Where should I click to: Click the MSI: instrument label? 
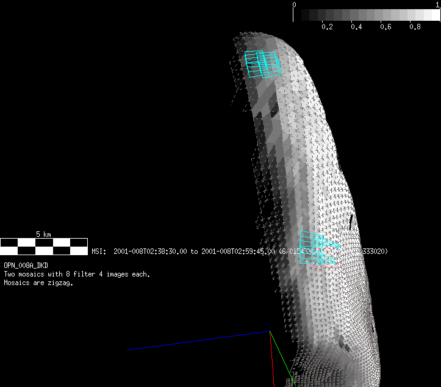click(99, 251)
